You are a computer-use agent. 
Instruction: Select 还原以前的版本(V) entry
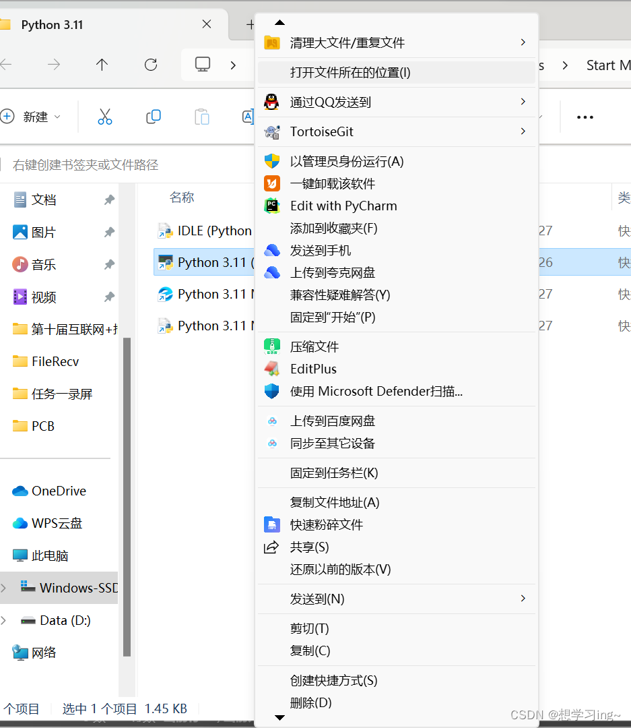[397, 569]
